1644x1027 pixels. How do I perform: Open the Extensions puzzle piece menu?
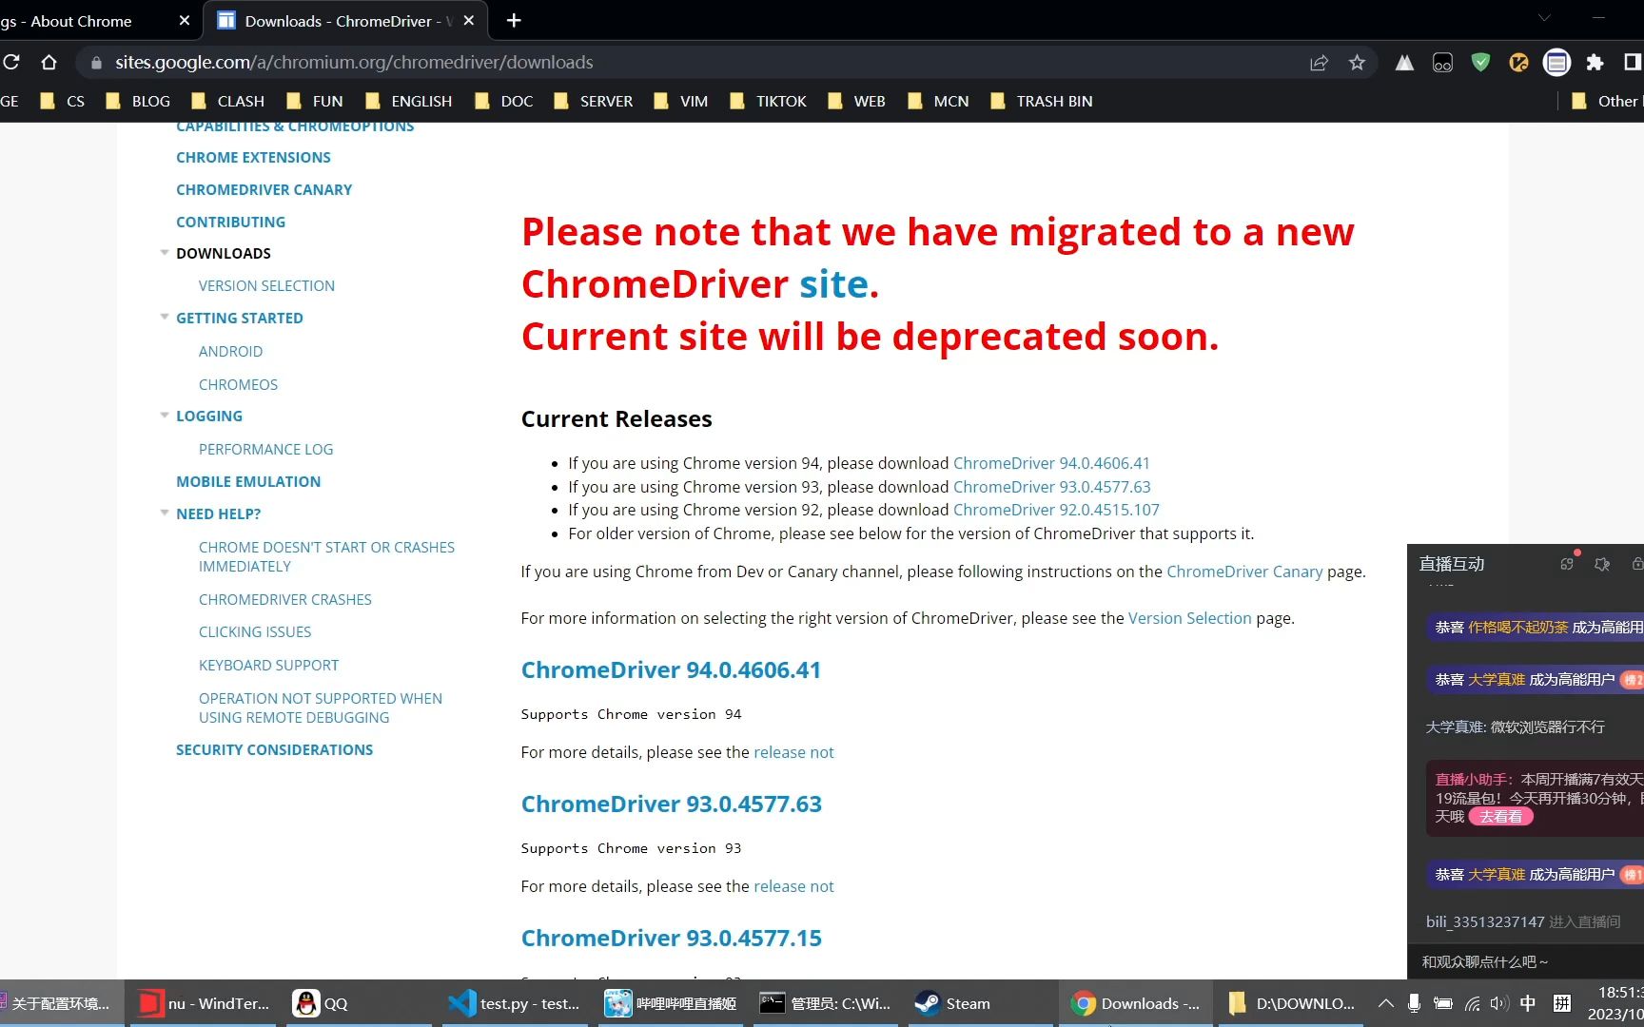[1595, 63]
